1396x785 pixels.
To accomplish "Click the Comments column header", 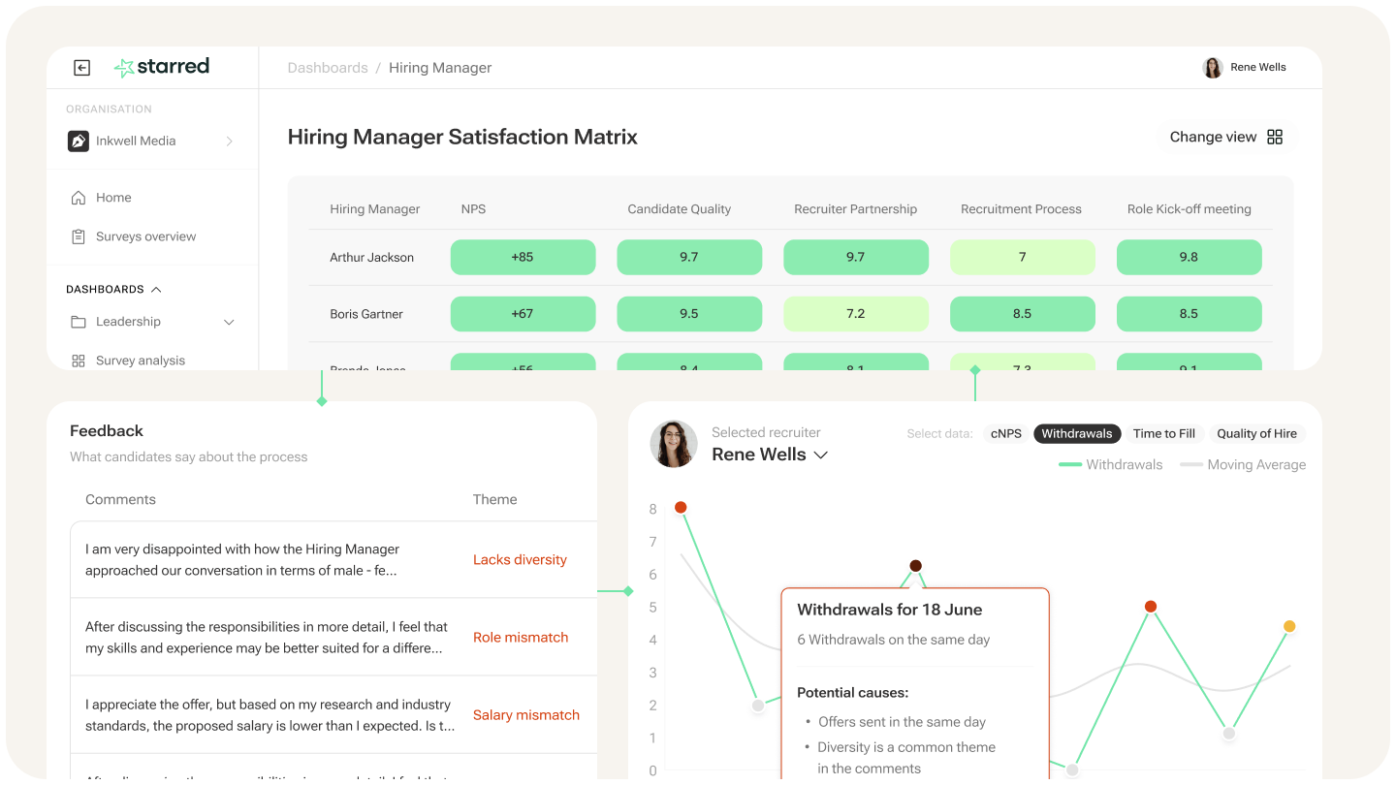I will pyautogui.click(x=120, y=500).
